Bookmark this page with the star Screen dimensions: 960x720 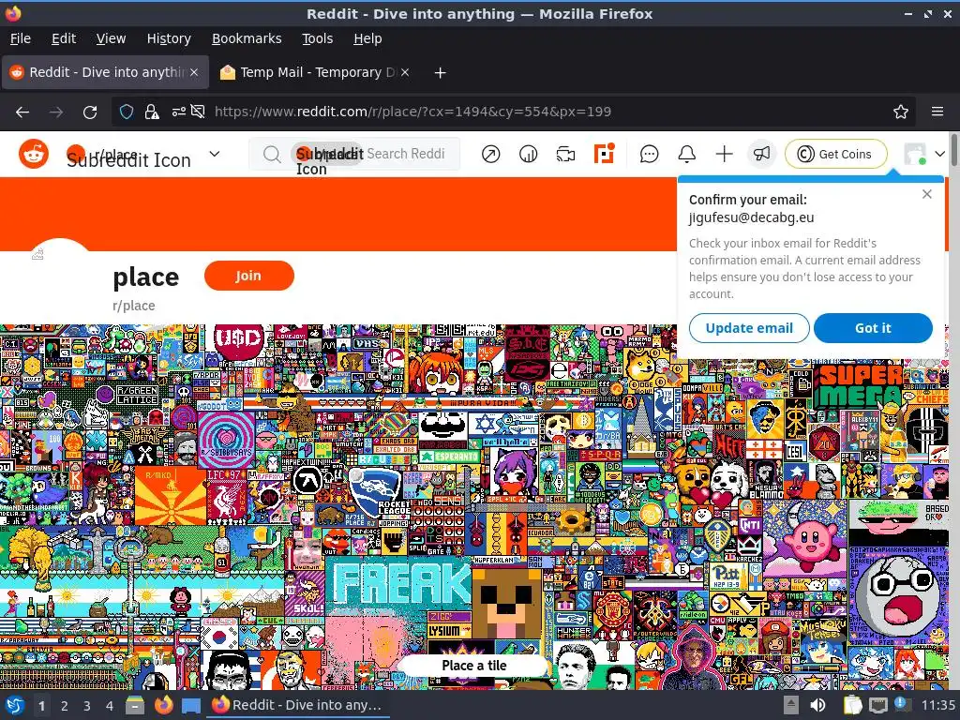point(901,112)
